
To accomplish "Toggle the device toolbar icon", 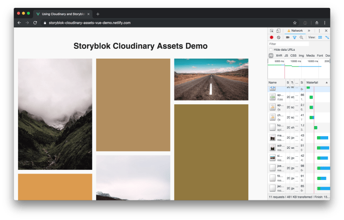I will (278, 31).
